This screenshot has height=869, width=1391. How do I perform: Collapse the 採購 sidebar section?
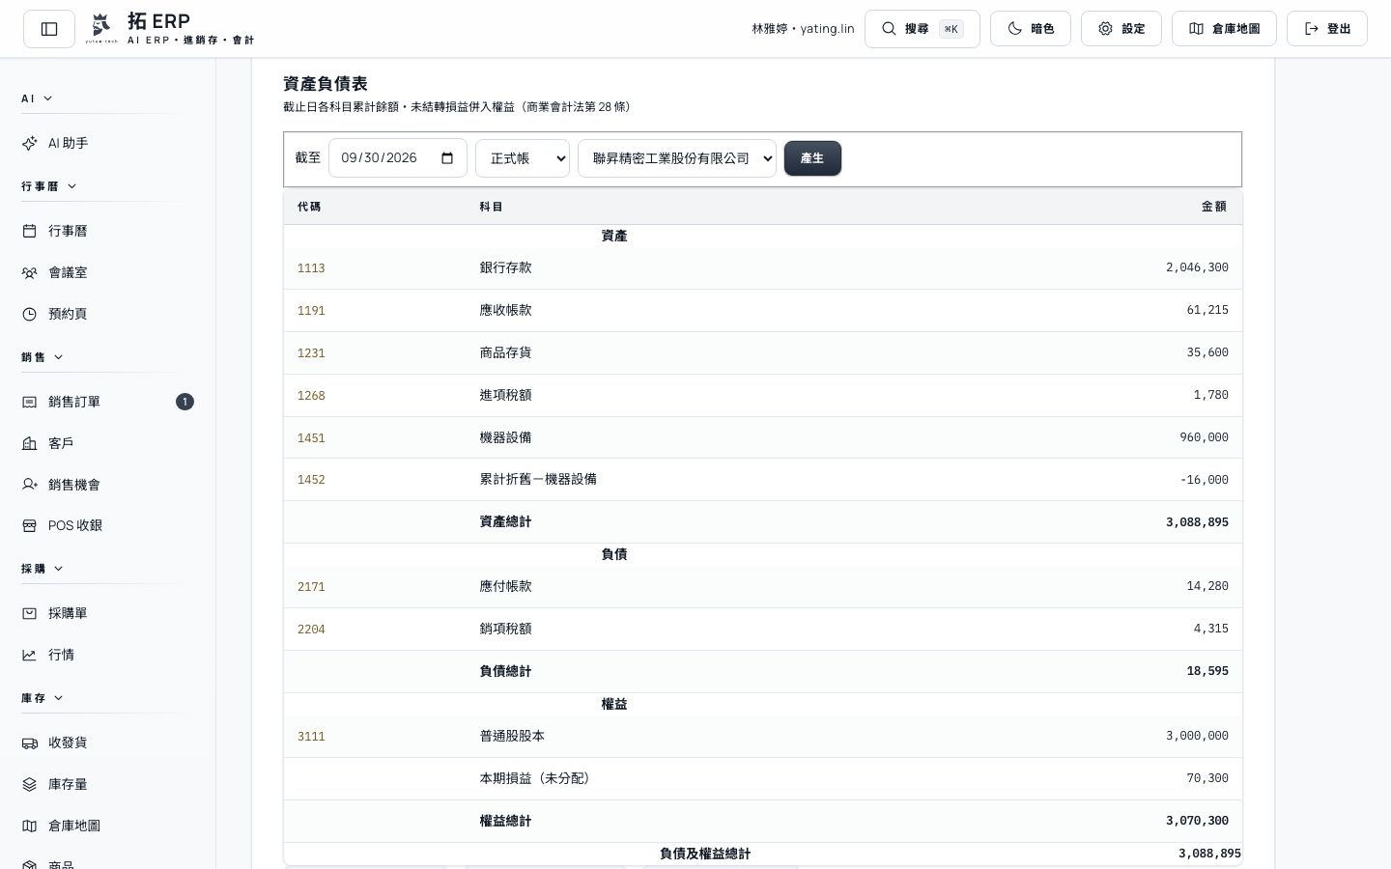(x=43, y=569)
